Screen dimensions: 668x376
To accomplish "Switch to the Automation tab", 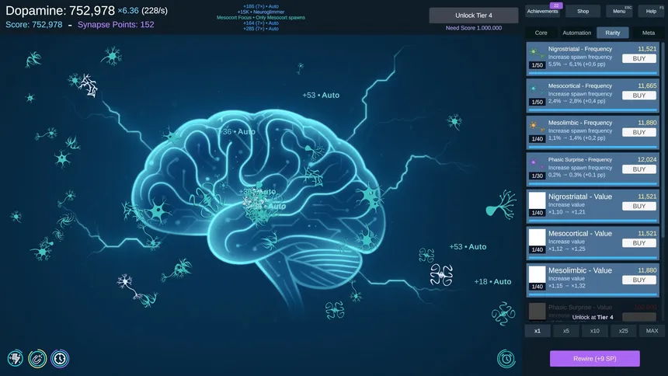I will point(576,33).
